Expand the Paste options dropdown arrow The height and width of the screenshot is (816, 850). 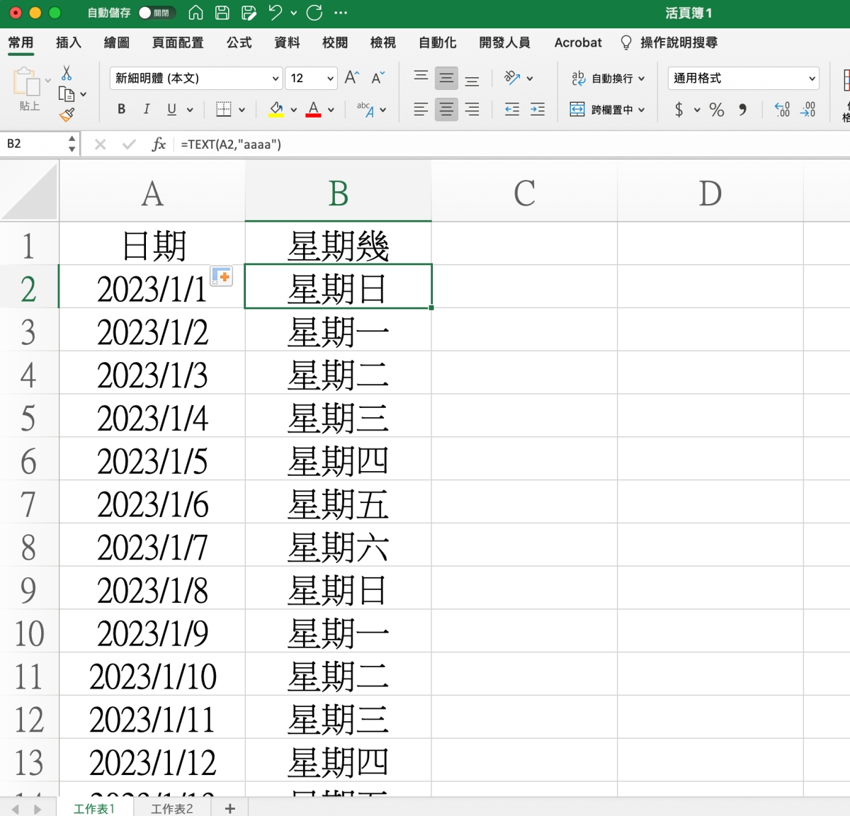[x=48, y=80]
